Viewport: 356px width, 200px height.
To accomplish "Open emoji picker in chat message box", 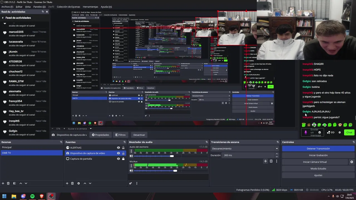I will (320, 132).
